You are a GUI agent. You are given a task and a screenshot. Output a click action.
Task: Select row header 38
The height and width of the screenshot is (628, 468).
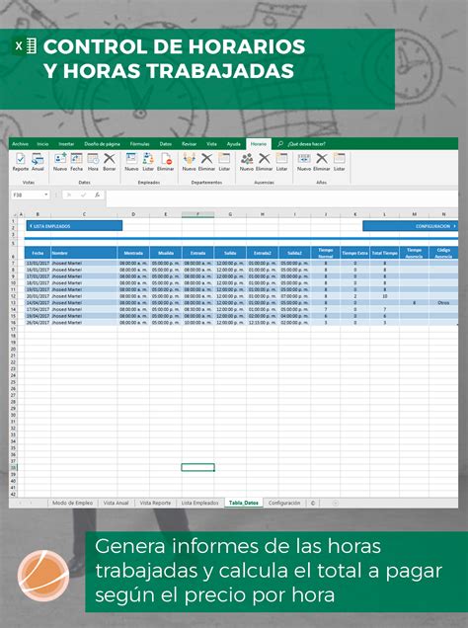click(13, 468)
